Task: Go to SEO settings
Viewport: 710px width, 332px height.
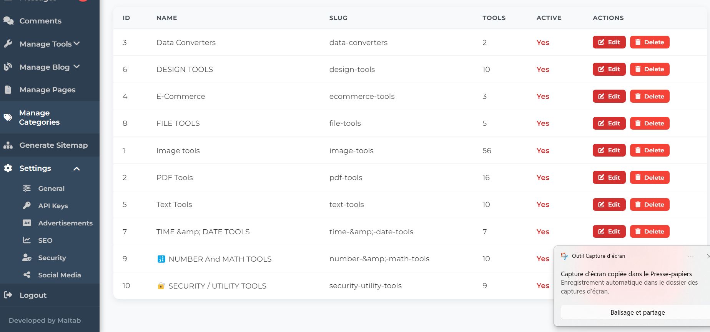Action: tap(45, 240)
